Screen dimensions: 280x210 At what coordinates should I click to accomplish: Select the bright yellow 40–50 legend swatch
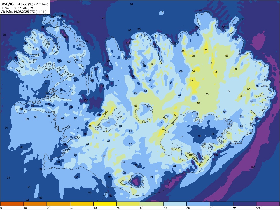(105, 204)
